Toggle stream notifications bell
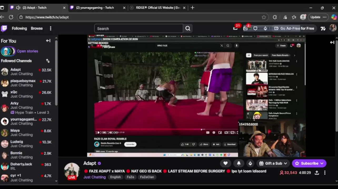 coord(239,163)
